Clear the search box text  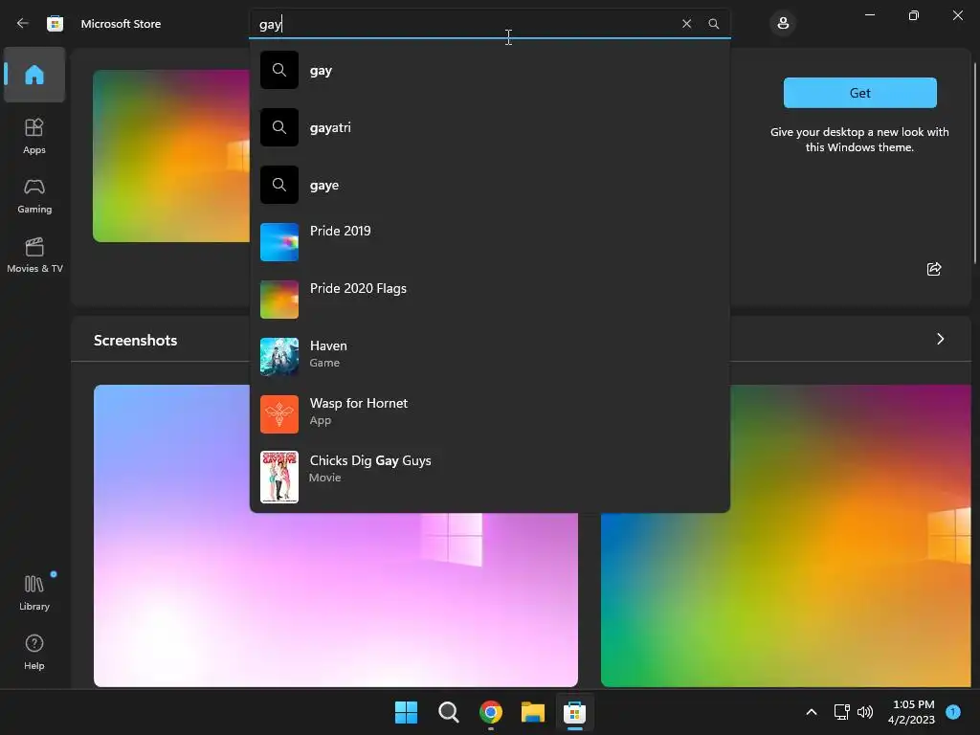click(x=686, y=24)
